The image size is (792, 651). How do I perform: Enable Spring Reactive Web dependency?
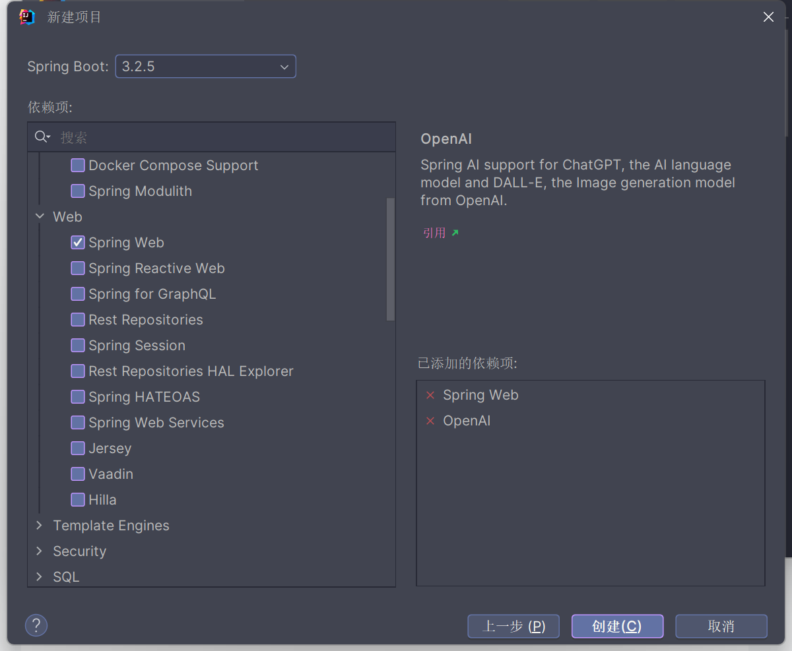pyautogui.click(x=78, y=268)
